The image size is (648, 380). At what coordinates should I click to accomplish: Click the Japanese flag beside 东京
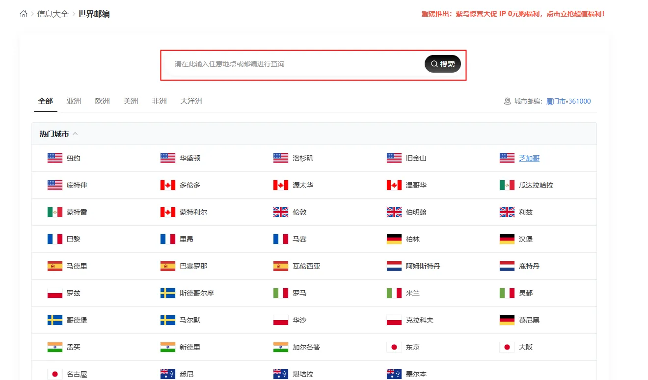pyautogui.click(x=394, y=347)
